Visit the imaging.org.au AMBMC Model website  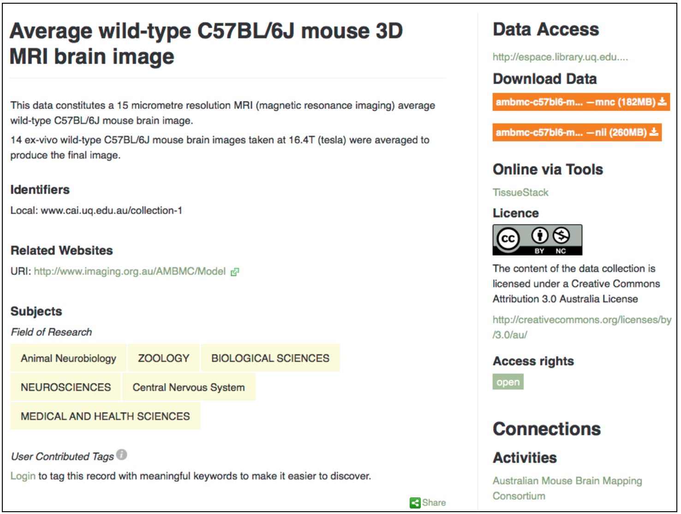(x=130, y=271)
